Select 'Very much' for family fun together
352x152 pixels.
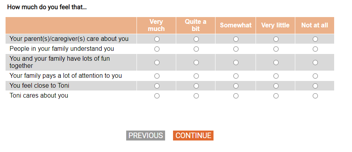157,62
